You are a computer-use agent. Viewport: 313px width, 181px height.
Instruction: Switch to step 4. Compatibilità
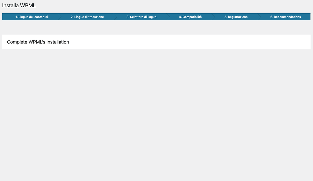pos(190,17)
